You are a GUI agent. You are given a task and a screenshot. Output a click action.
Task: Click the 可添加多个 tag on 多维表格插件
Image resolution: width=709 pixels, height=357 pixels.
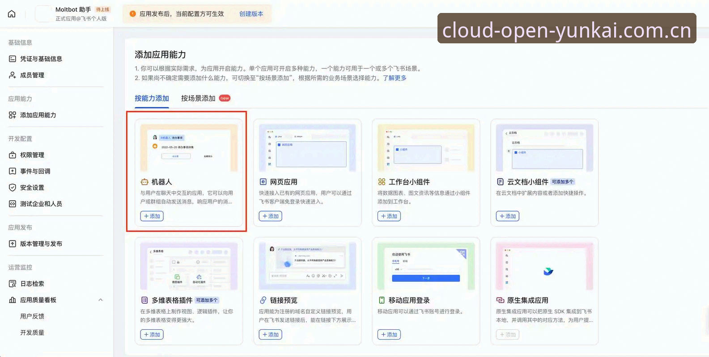207,300
